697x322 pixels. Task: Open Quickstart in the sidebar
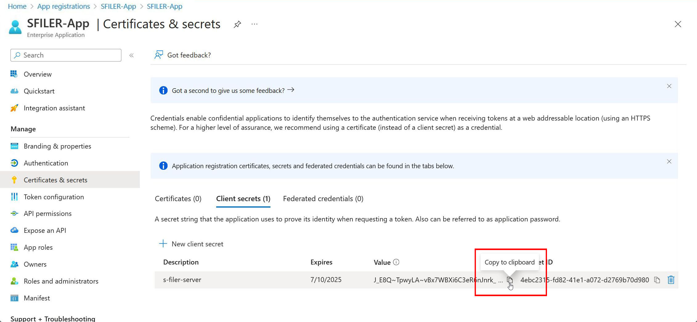39,91
